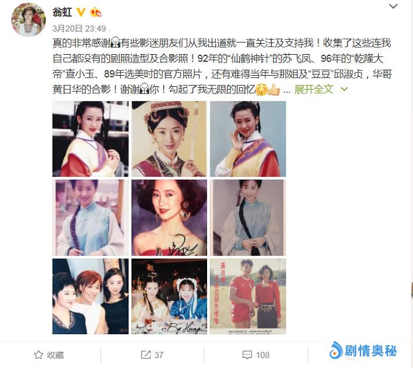Open 翁虹's profile avatar
This screenshot has width=413, height=368.
29,20
